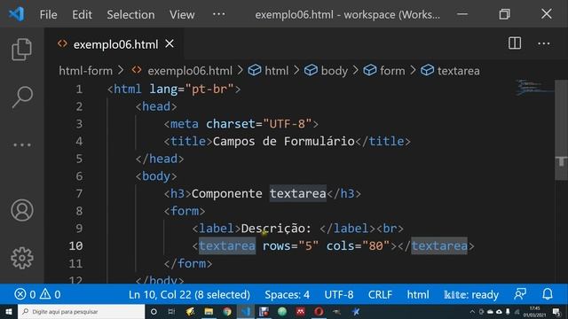Click html-form in breadcrumbs
This screenshot has height=319, width=568.
point(85,71)
